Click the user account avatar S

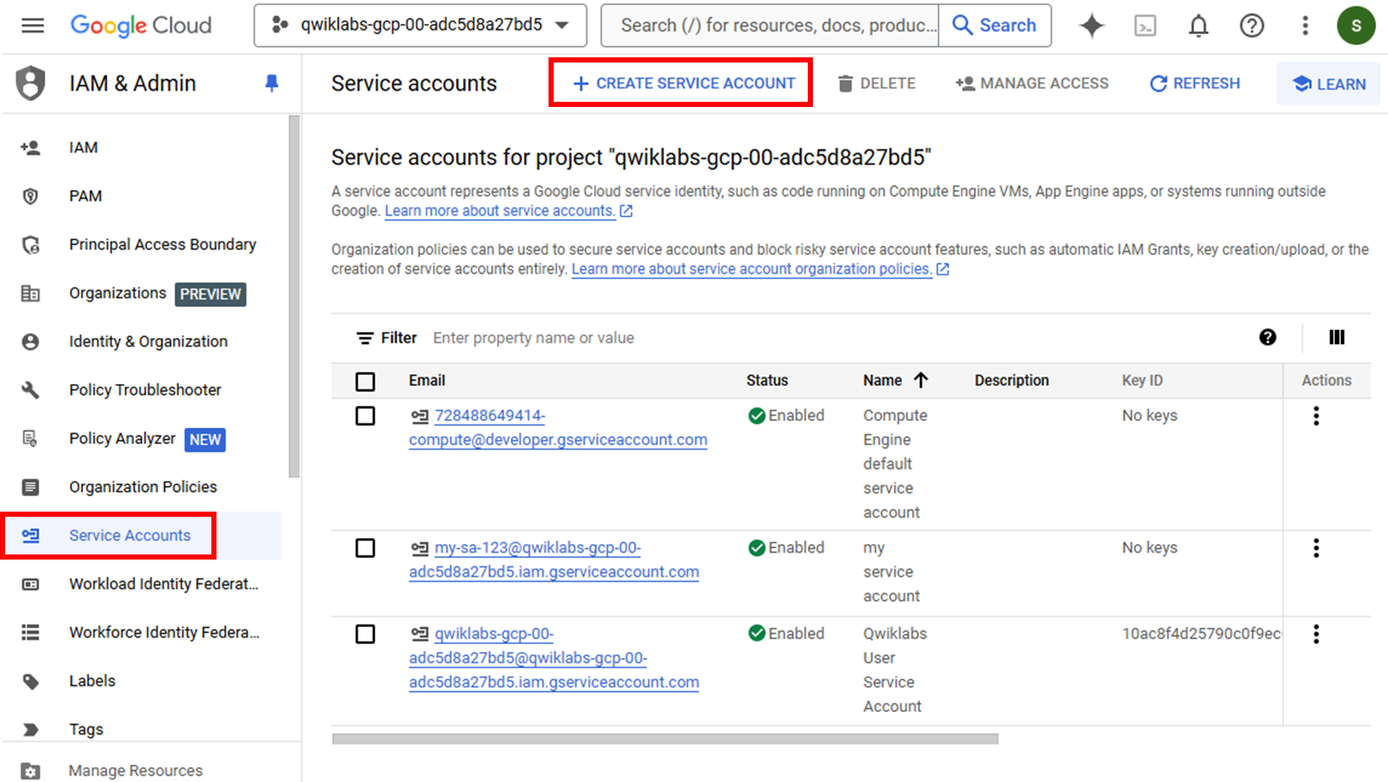click(x=1355, y=26)
